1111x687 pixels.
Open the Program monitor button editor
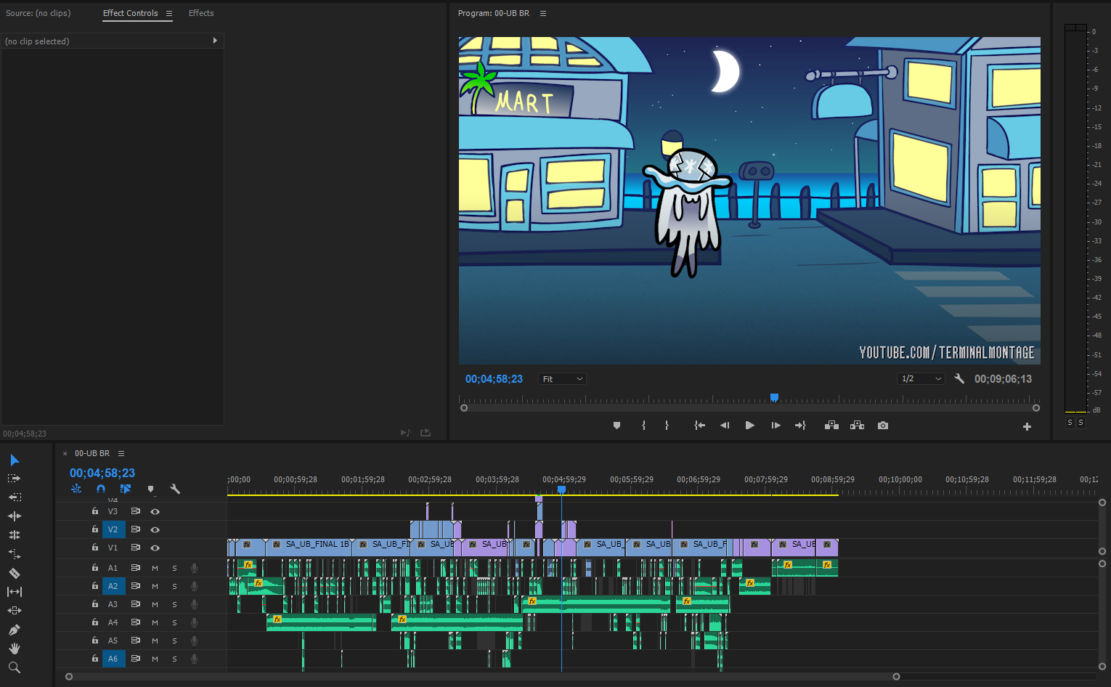pos(1027,427)
